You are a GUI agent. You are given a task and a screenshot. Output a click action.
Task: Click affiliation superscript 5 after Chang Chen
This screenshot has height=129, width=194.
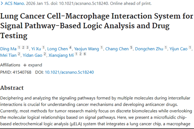pyautogui.click(x=131, y=48)
